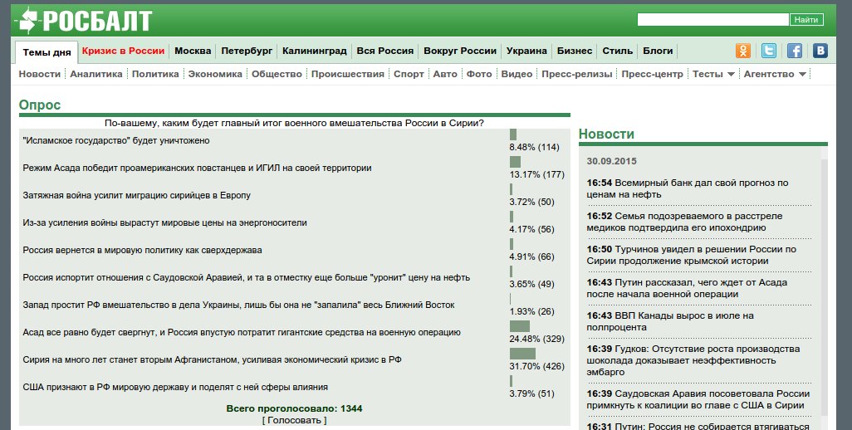Expand the Тесты dropdown arrow
852x430 pixels.
pyautogui.click(x=731, y=75)
